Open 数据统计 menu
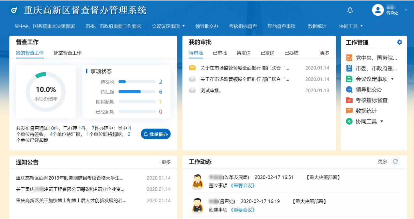This screenshot has height=219, width=414. tap(317, 26)
